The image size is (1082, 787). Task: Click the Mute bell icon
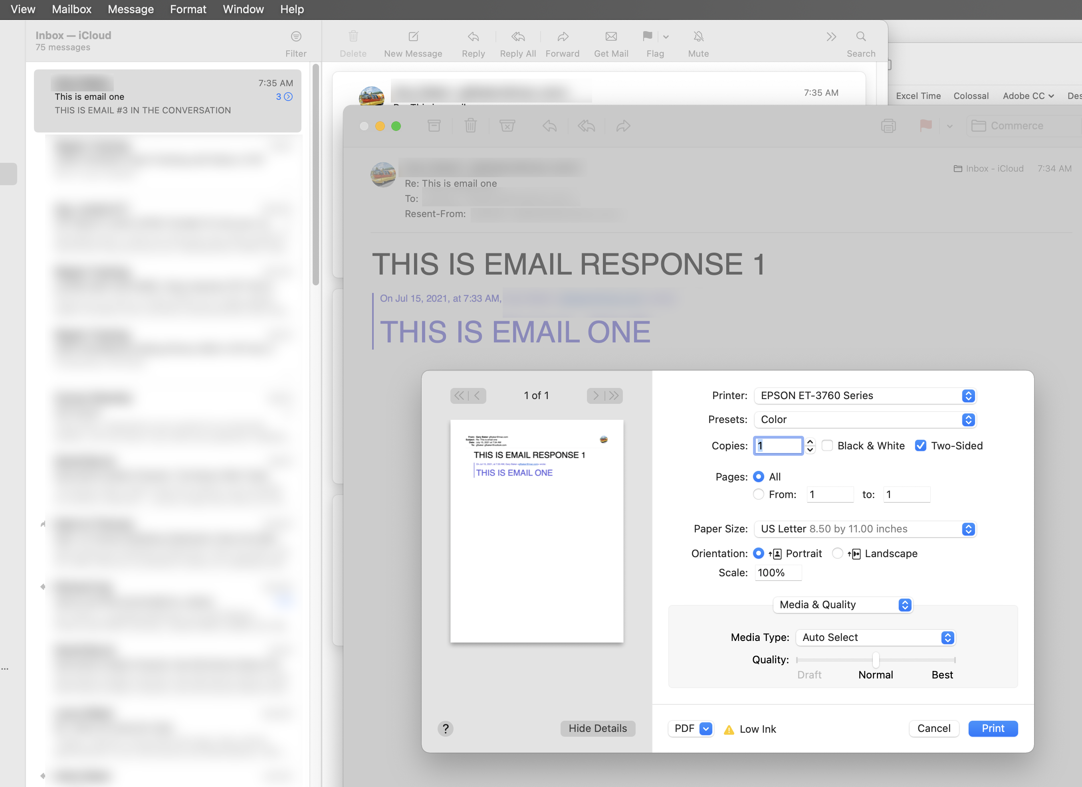click(x=698, y=37)
